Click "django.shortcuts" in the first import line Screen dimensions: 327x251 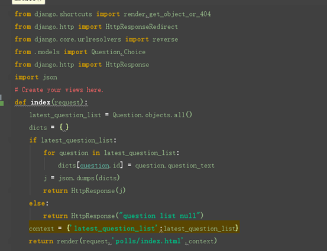[63, 14]
